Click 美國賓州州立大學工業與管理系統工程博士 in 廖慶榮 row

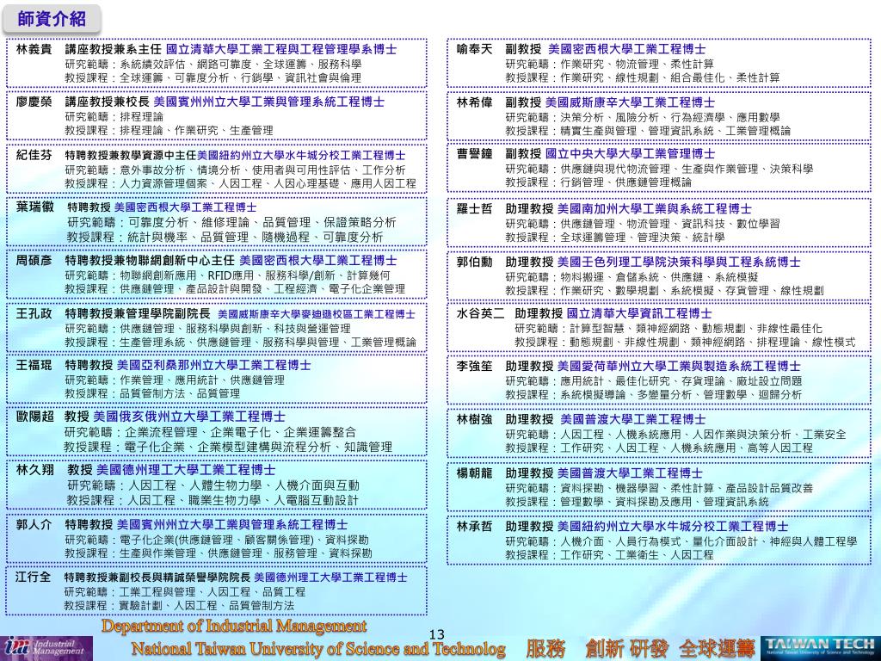(x=268, y=102)
